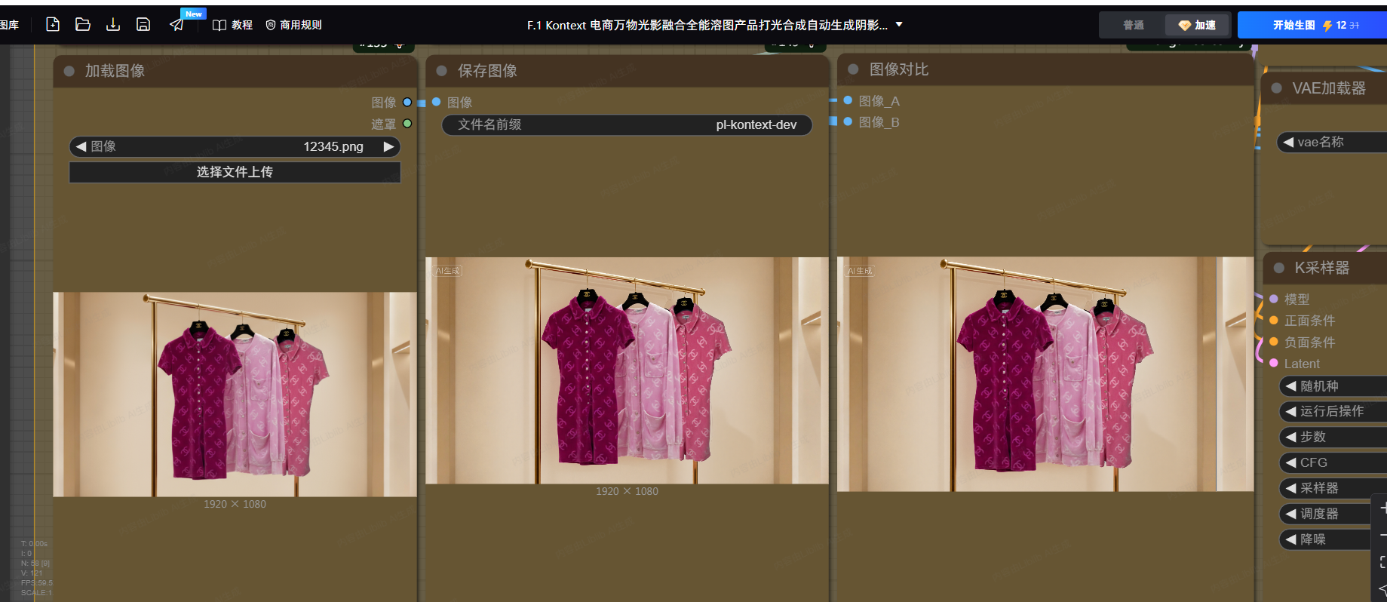Enable 加速 generation mode
Viewport: 1387px width, 602px height.
coord(1198,25)
